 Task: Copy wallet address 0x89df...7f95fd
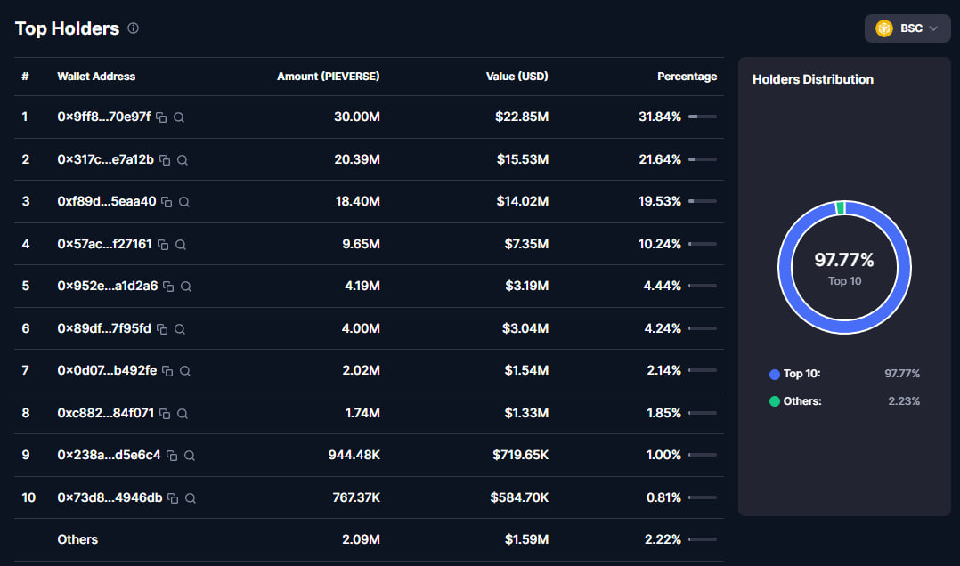[162, 329]
